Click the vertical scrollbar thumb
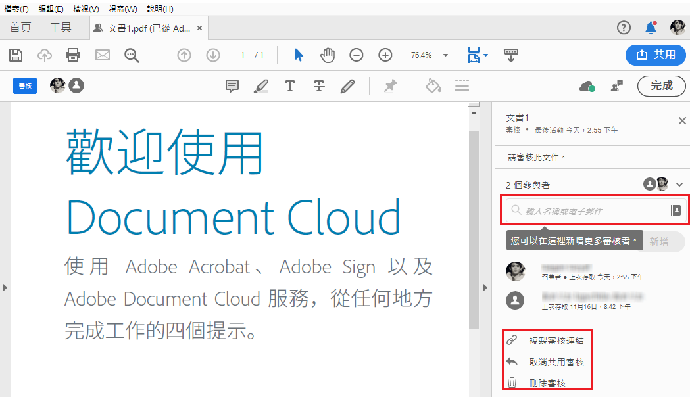This screenshot has height=397, width=690. (474, 229)
